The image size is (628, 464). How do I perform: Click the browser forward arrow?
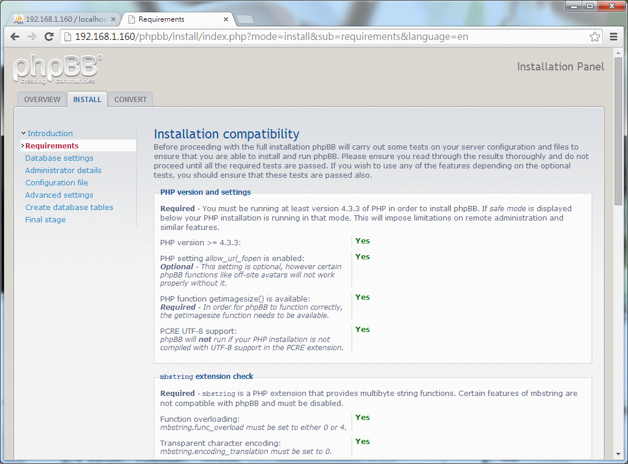32,37
